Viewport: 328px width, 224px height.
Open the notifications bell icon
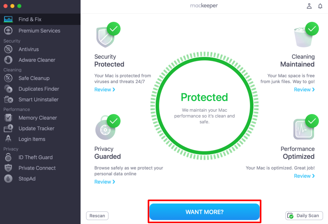[x=320, y=6]
